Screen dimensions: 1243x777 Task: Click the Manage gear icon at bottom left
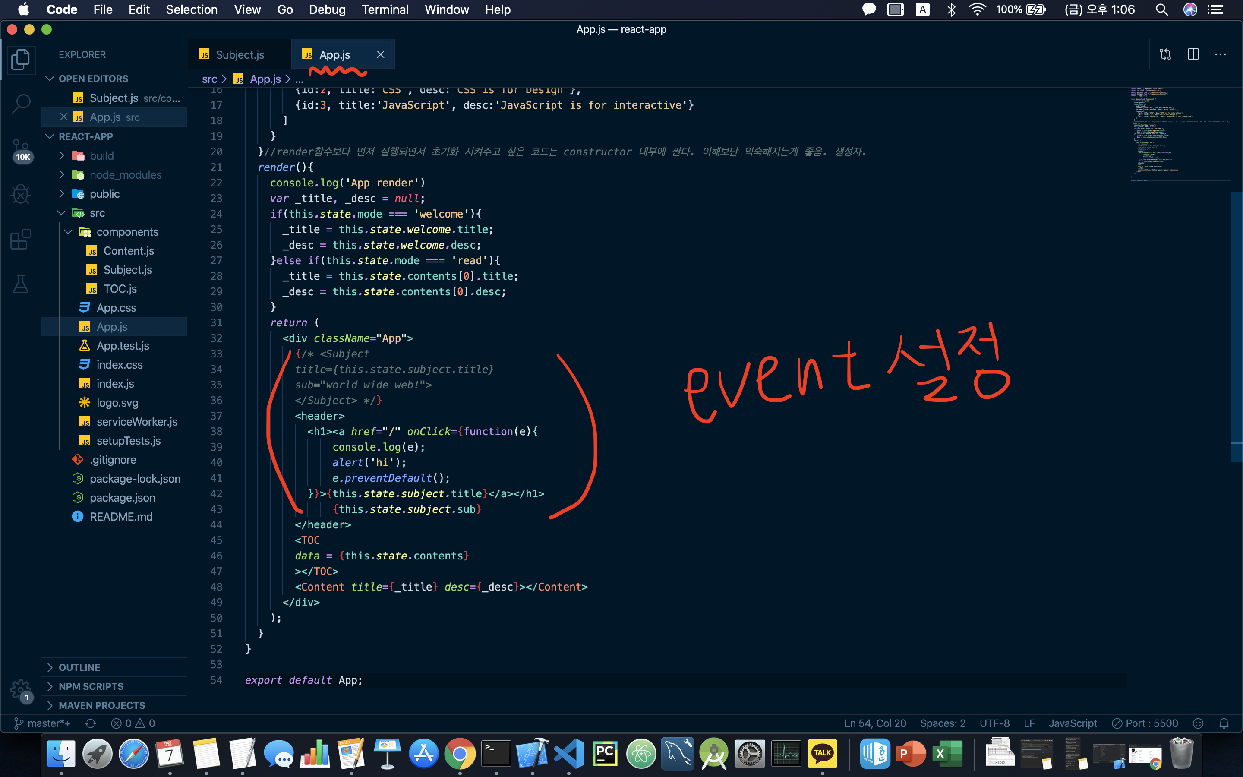point(21,689)
